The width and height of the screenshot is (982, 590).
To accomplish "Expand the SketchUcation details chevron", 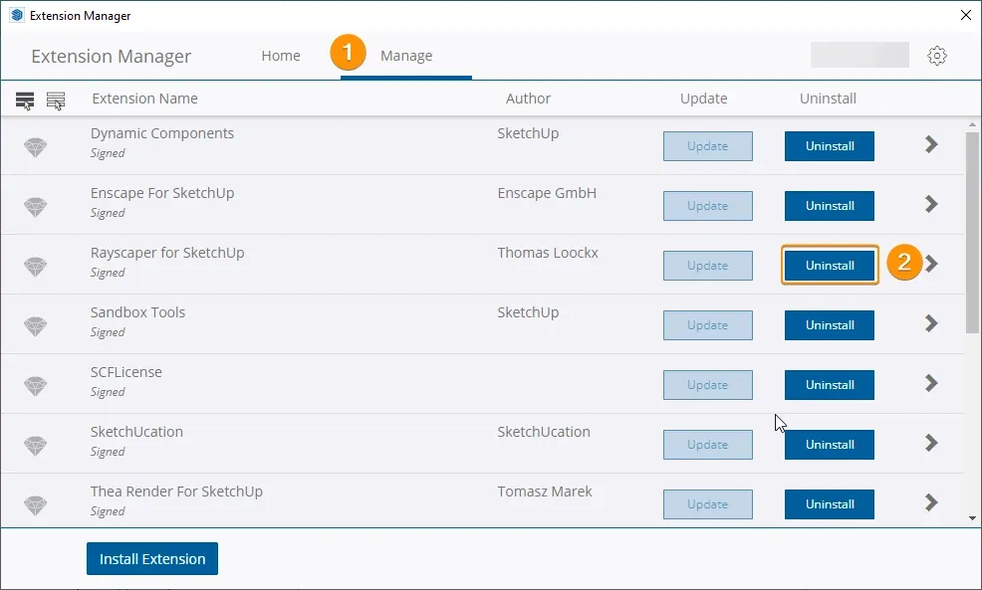I will (x=931, y=443).
